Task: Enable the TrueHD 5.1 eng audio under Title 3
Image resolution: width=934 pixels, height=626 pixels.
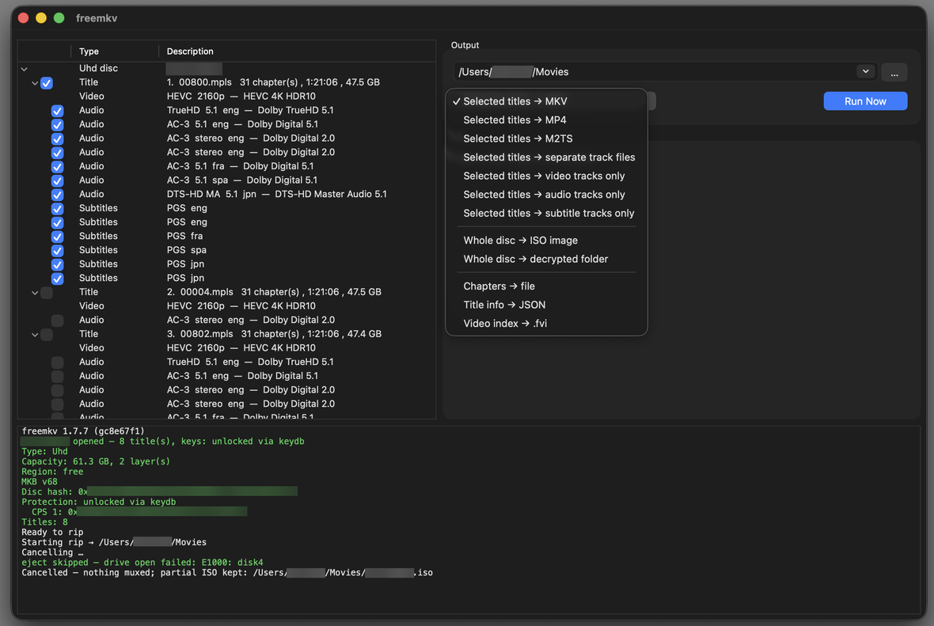Action: [x=57, y=362]
